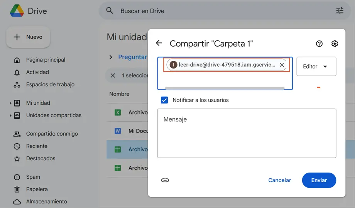Click the Excel file icon in list
This screenshot has height=208, width=355.
pos(118,112)
